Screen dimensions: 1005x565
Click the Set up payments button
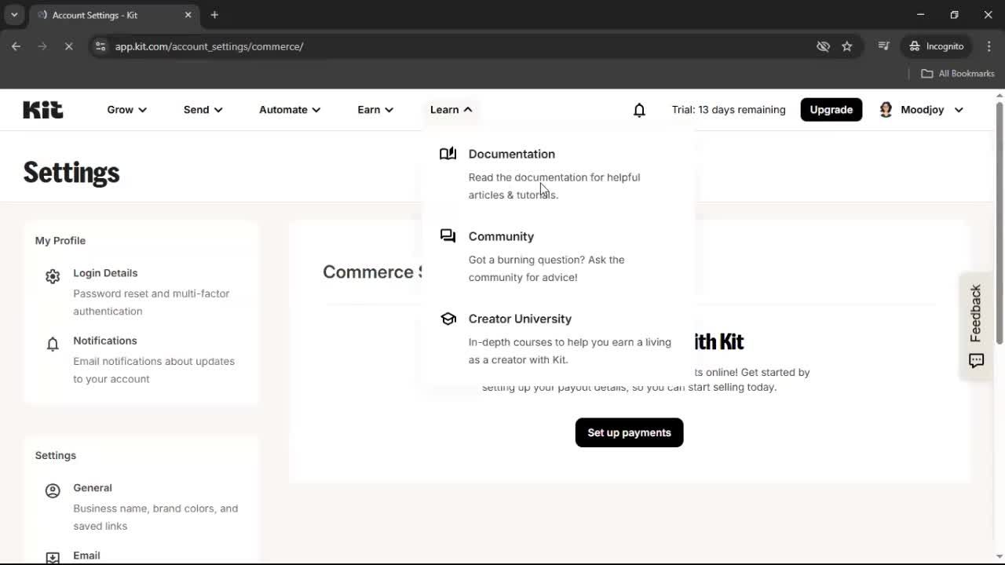click(629, 432)
